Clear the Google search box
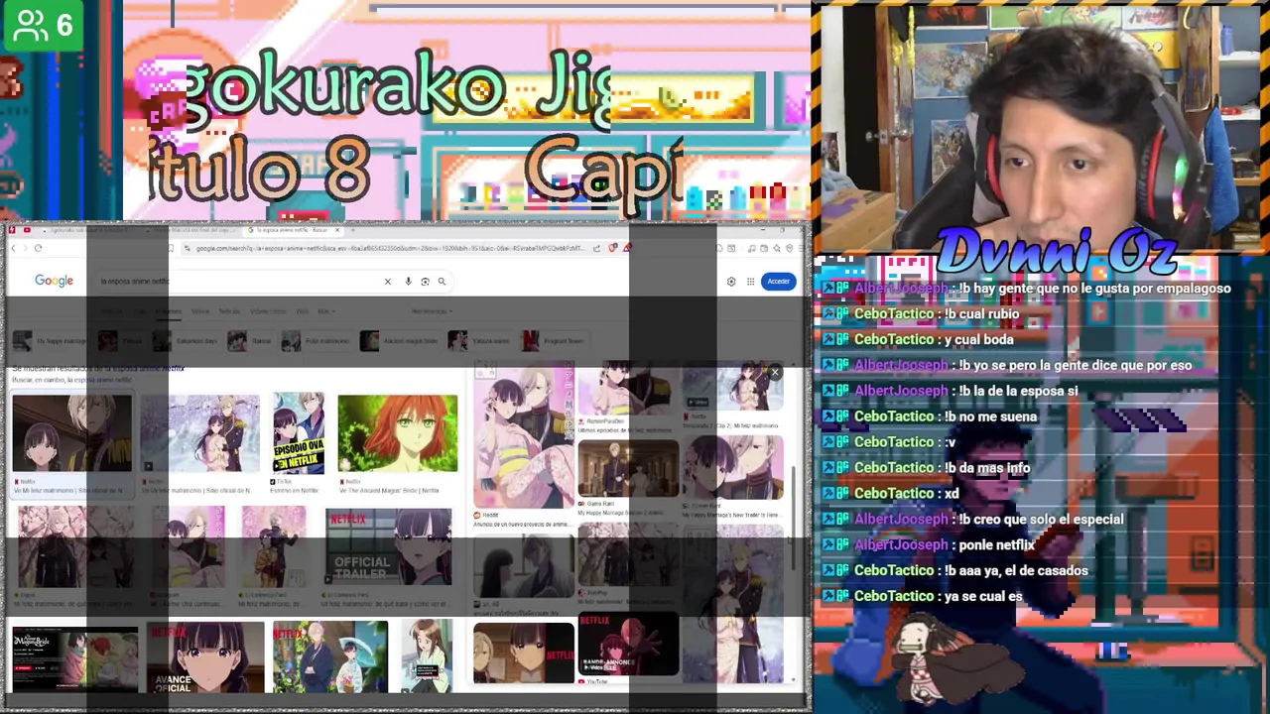Screen dimensions: 1270x714 pos(388,282)
